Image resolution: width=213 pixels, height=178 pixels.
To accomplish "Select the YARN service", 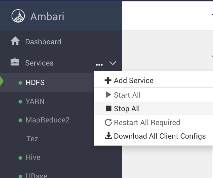I will [35, 101].
